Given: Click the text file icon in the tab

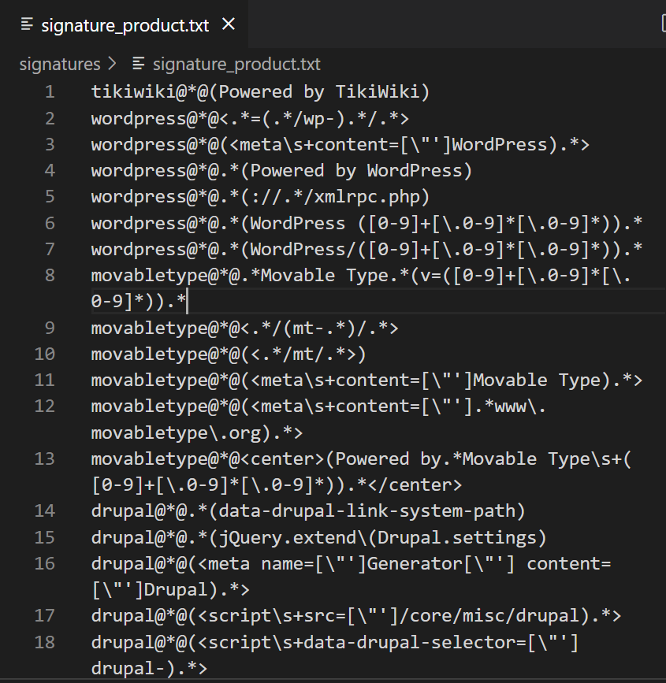Looking at the screenshot, I should point(27,25).
